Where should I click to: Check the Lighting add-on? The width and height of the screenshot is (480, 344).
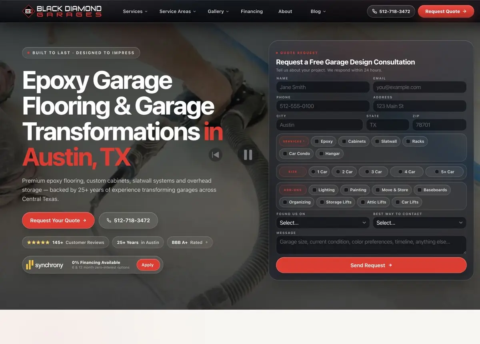coord(314,190)
